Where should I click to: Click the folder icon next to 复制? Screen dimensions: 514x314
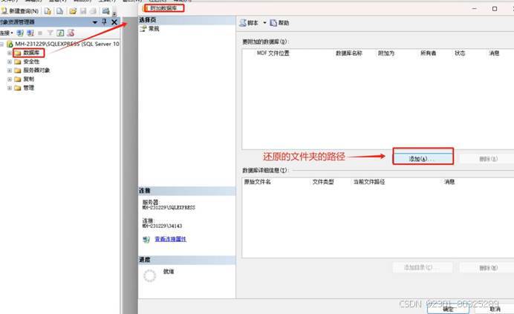coord(18,79)
